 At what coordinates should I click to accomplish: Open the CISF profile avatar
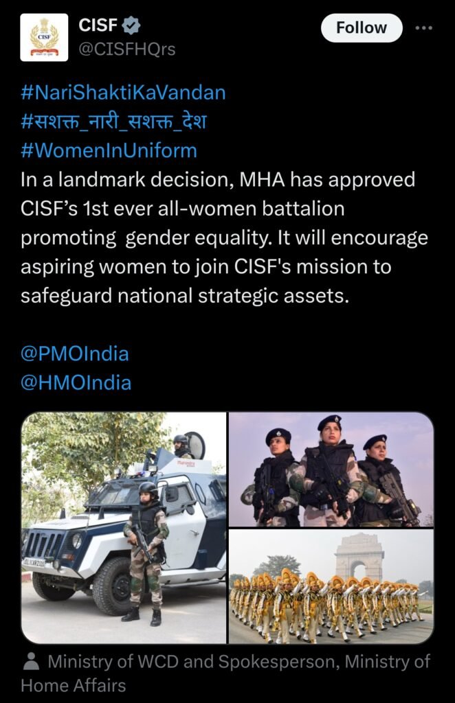point(44,37)
